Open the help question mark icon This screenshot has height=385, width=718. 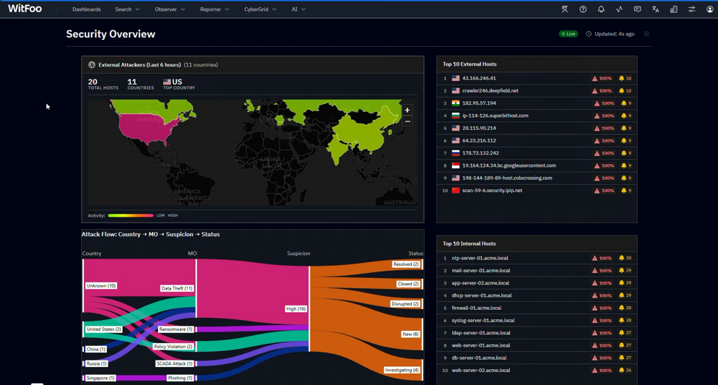pyautogui.click(x=583, y=9)
